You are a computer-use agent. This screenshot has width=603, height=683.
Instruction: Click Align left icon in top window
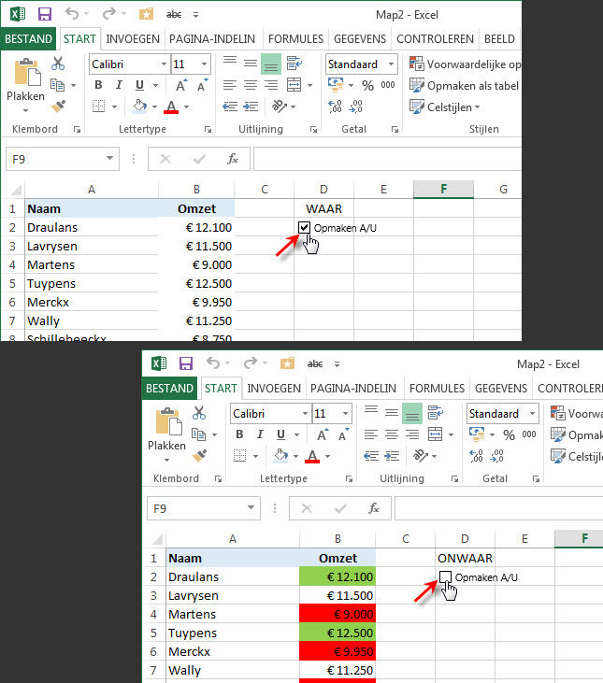[230, 85]
